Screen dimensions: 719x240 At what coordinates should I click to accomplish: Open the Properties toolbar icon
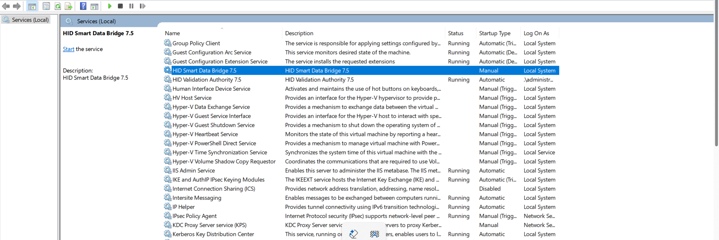pyautogui.click(x=46, y=6)
